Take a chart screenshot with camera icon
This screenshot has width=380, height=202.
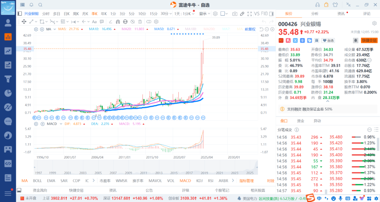point(235,14)
